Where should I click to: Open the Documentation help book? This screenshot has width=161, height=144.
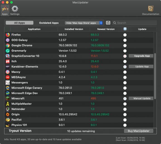point(150,10)
